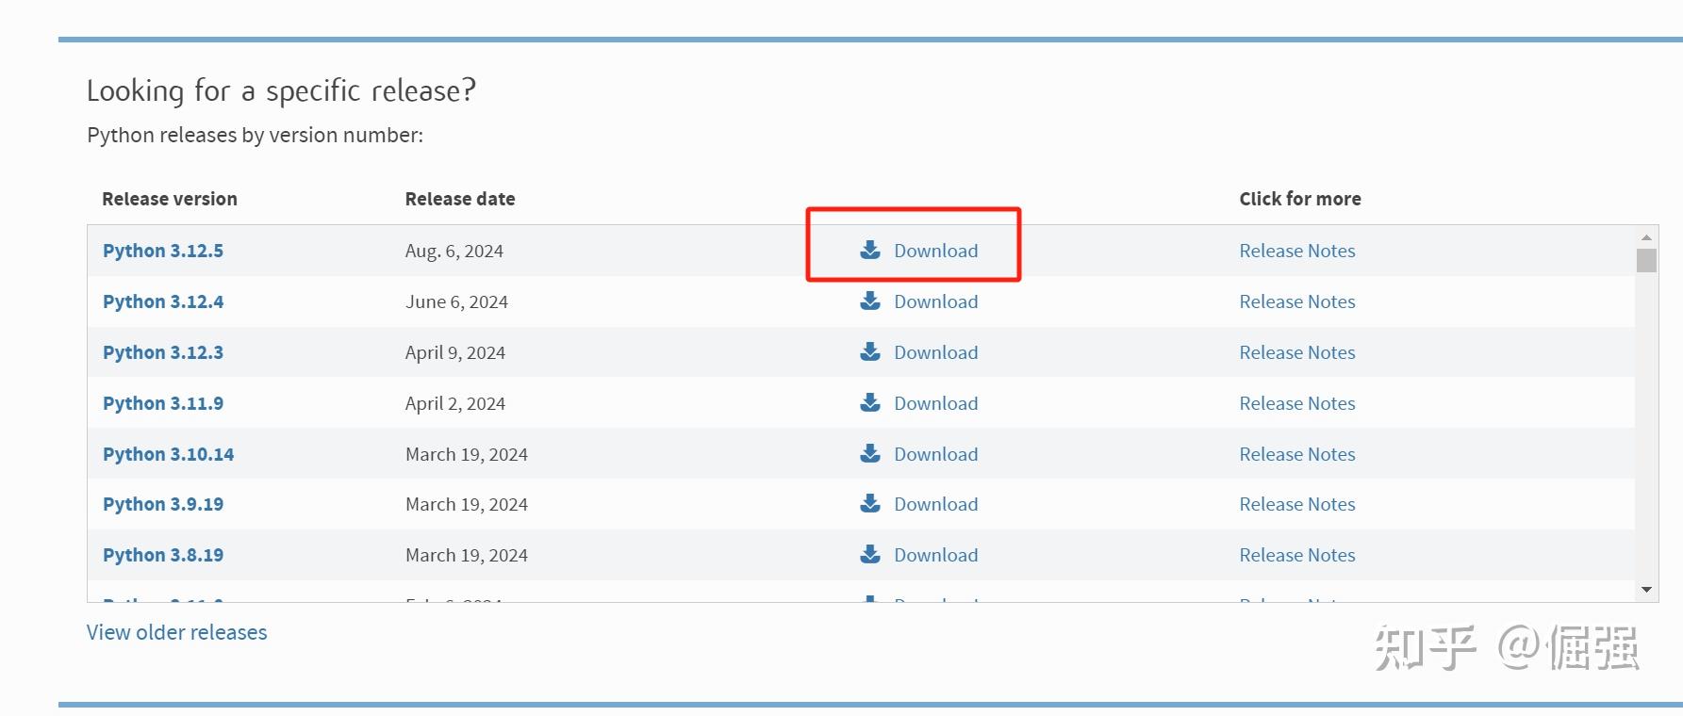Open the Python 3.12.3 release page
The image size is (1683, 716).
(x=163, y=352)
